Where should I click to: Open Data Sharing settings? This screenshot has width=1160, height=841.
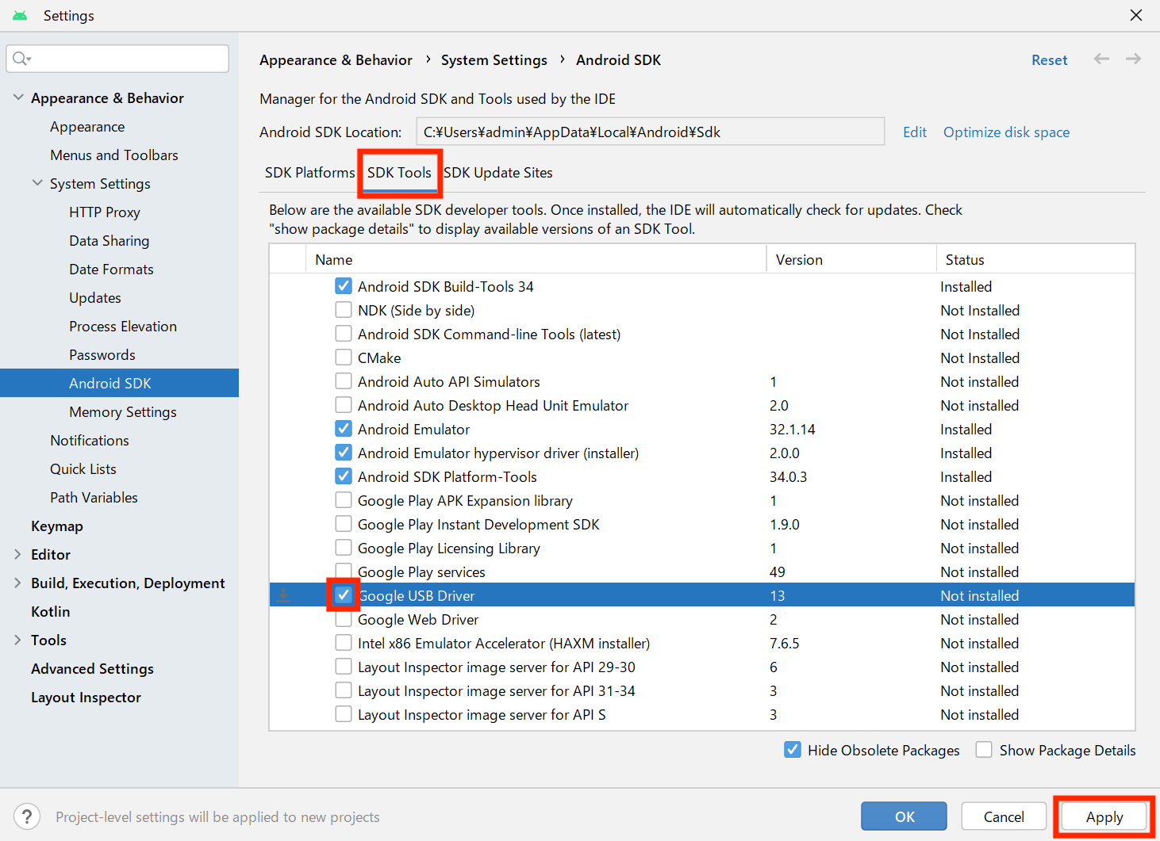[109, 241]
